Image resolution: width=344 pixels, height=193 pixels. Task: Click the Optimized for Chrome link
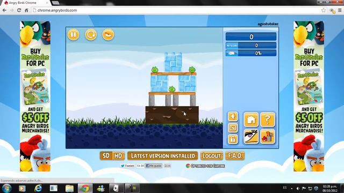click(x=205, y=166)
